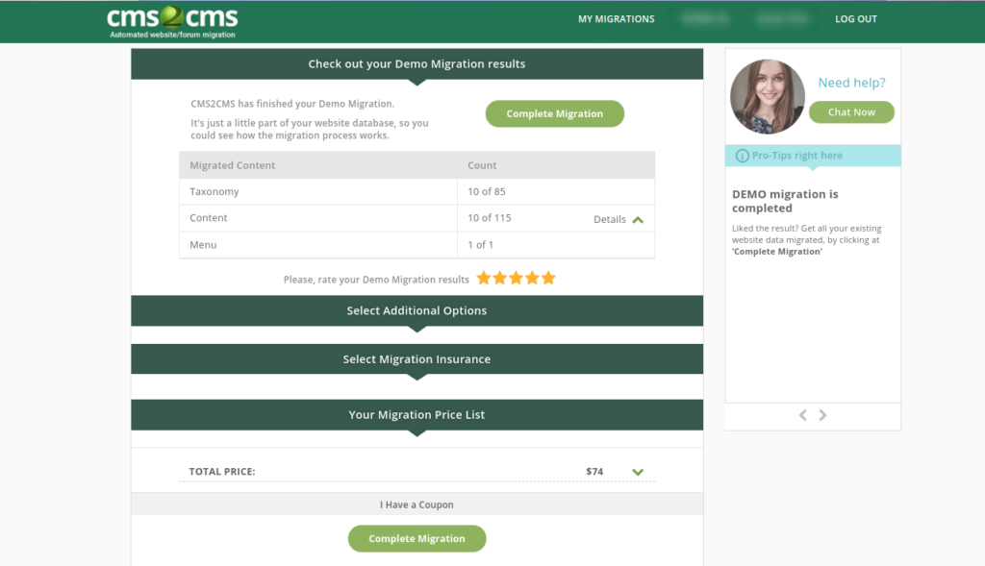Rate demo migration two stars
This screenshot has width=985, height=566.
[500, 278]
